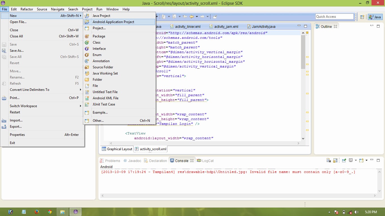
Task: Open the Source menu
Action: pos(42,9)
